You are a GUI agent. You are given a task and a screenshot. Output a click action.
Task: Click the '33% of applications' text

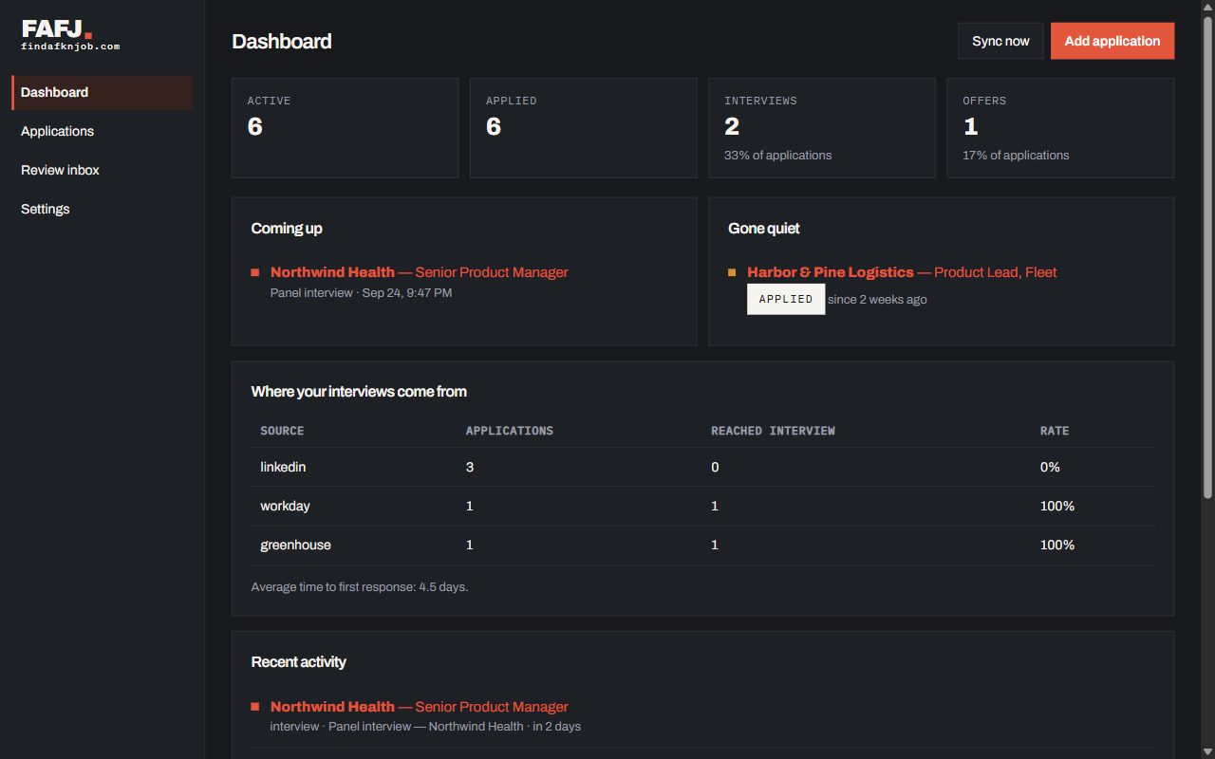tap(778, 156)
